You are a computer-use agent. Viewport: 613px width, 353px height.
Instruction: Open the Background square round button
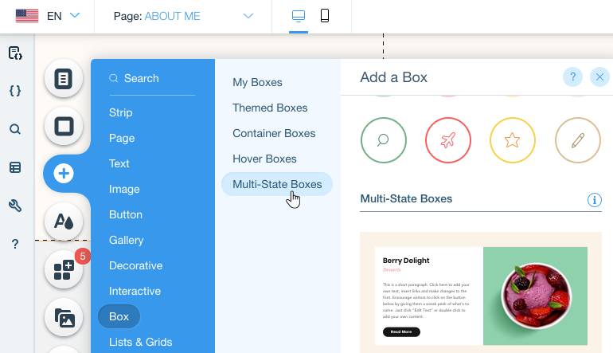(64, 127)
